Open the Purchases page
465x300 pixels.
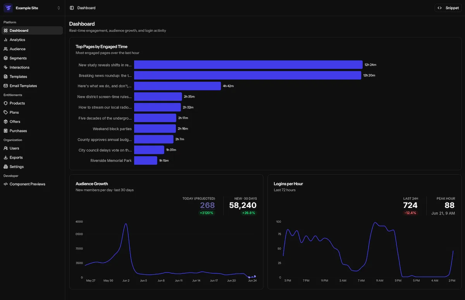[x=32, y=131]
